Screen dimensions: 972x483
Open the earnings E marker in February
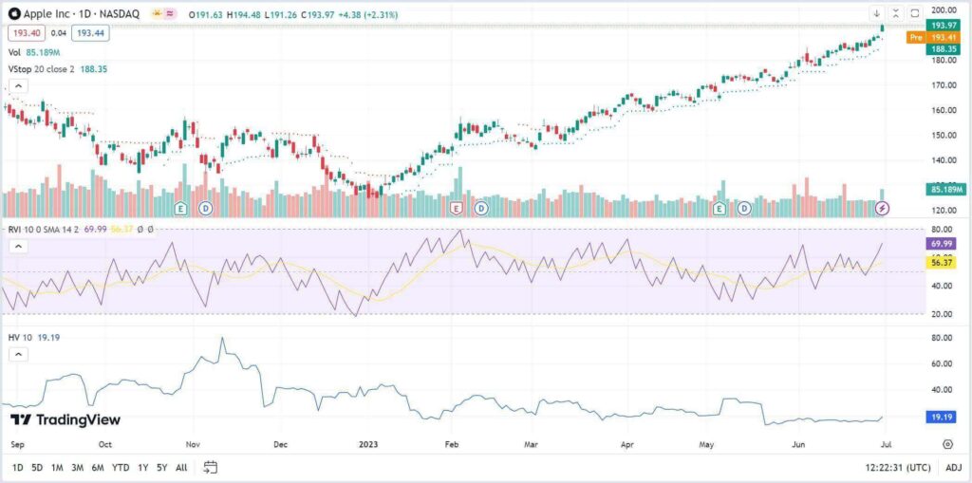pyautogui.click(x=458, y=209)
